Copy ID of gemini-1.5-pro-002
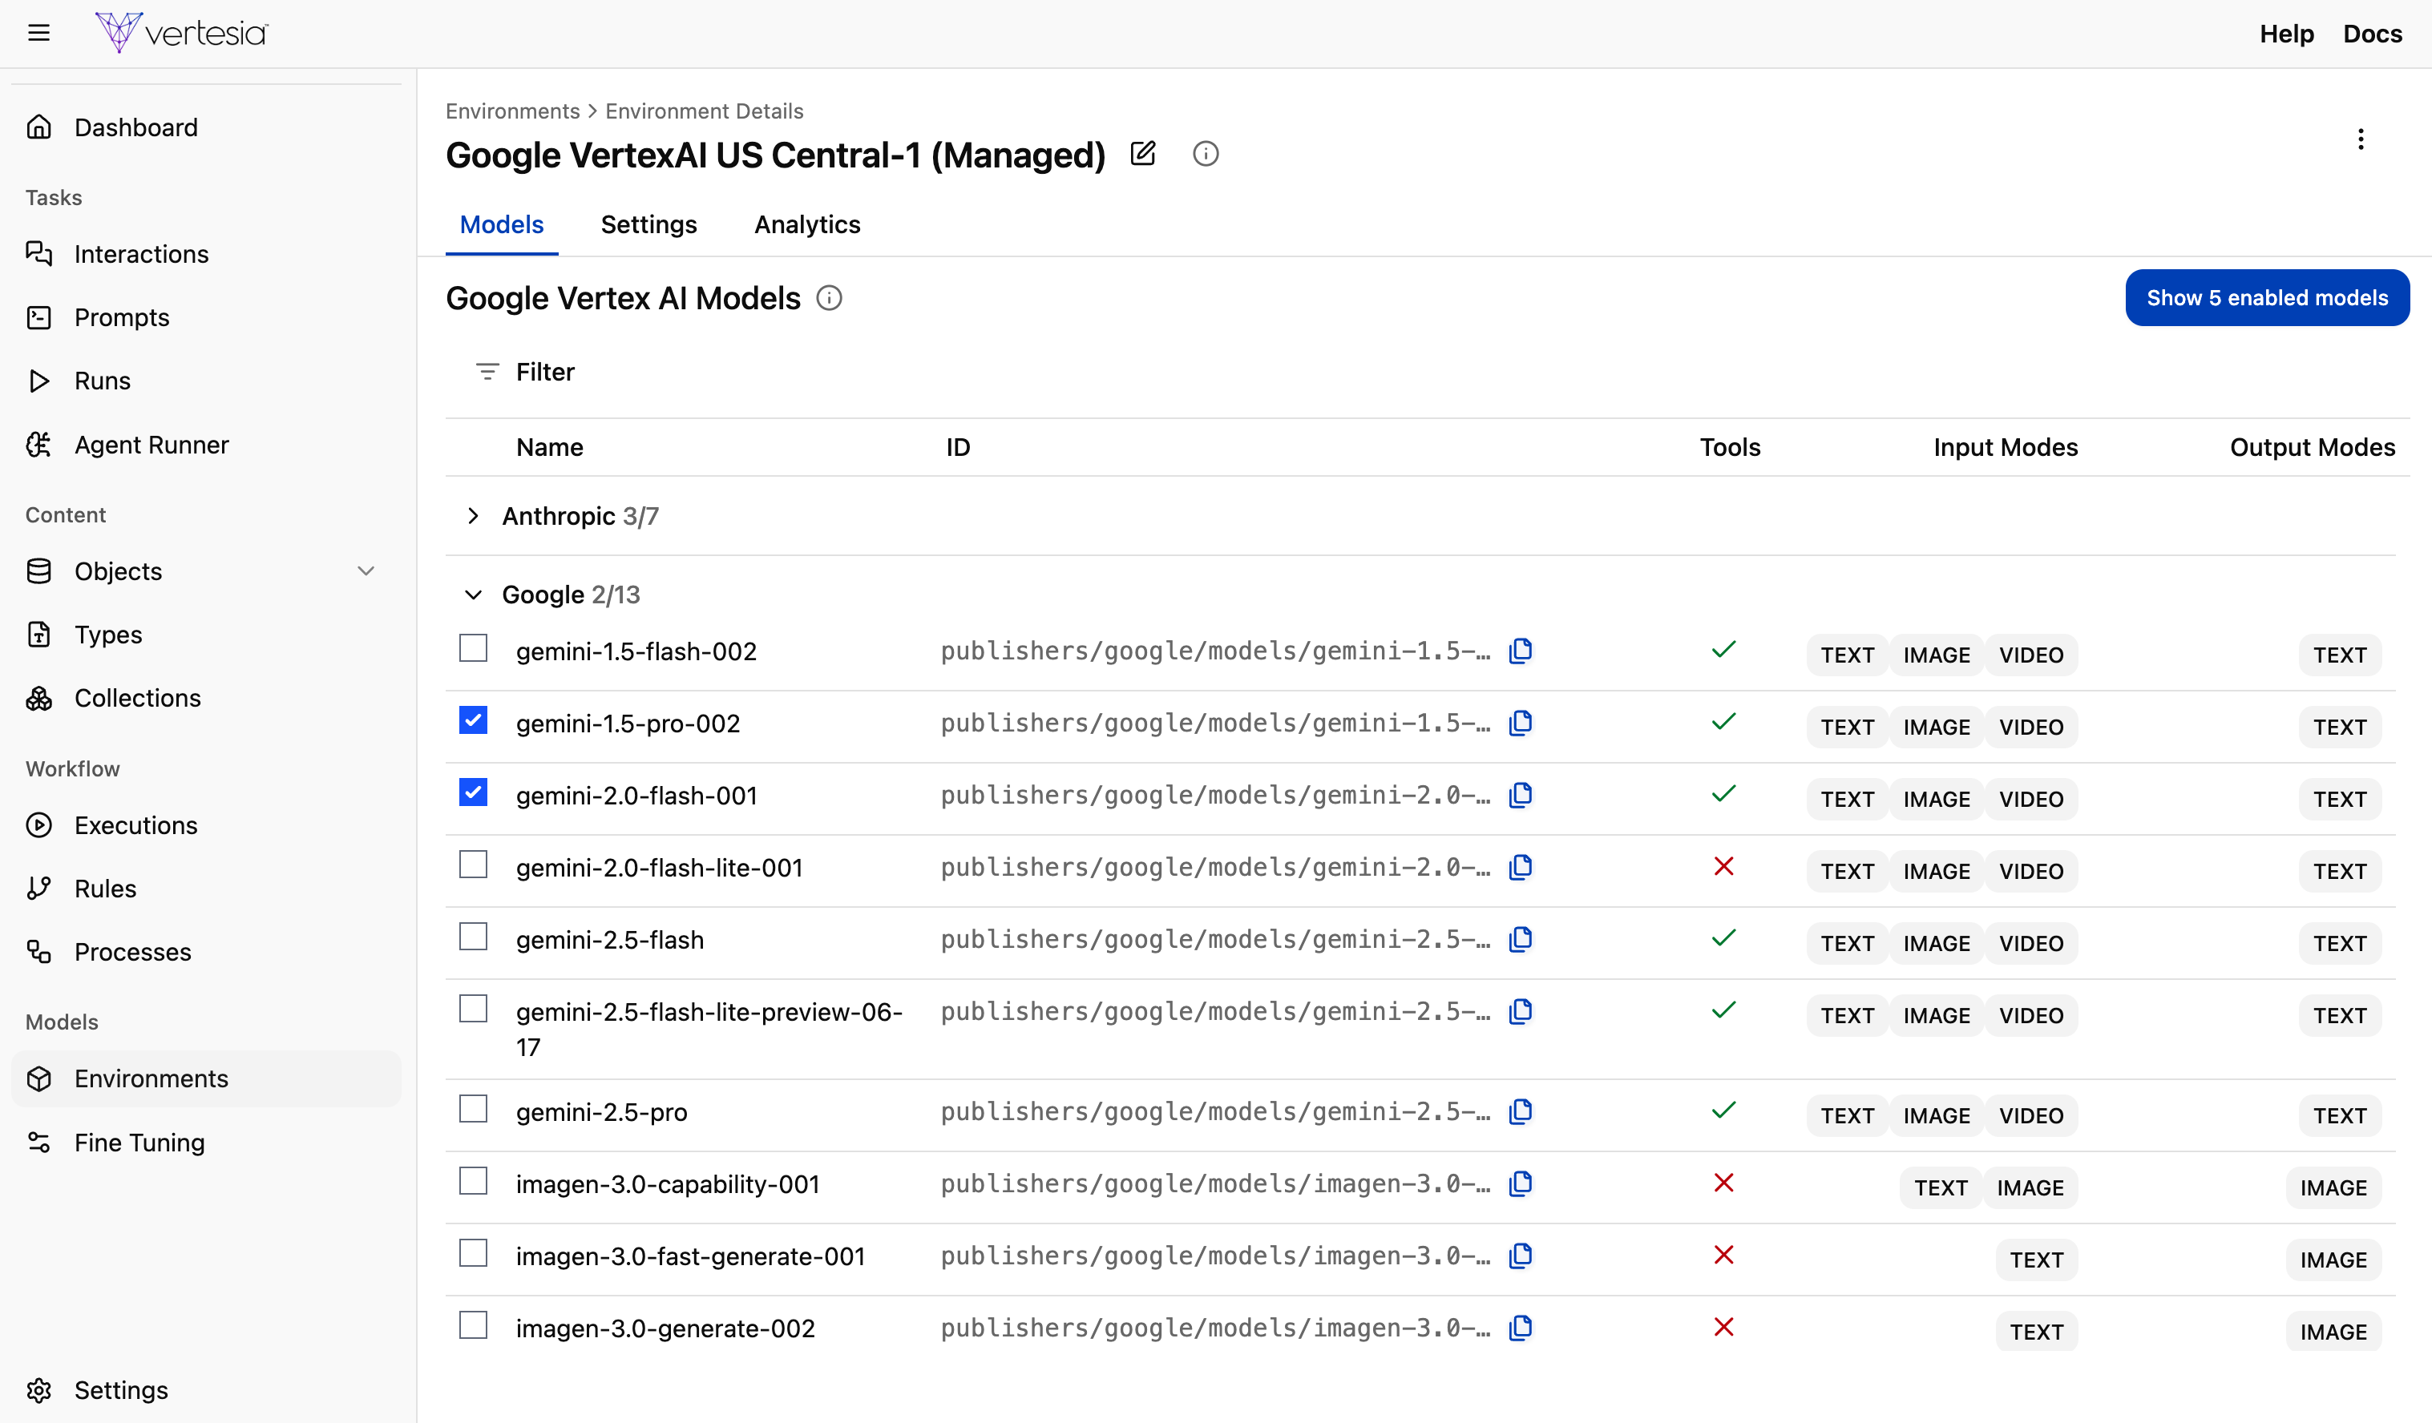The height and width of the screenshot is (1423, 2432). click(x=1520, y=724)
